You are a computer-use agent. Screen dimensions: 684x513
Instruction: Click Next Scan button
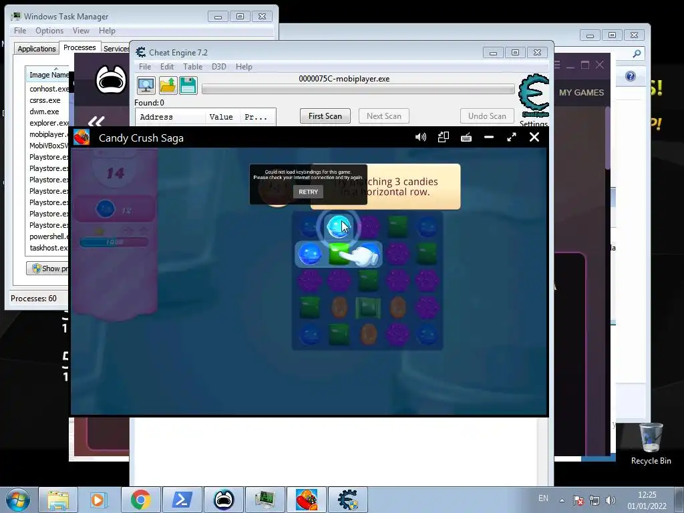tap(384, 116)
